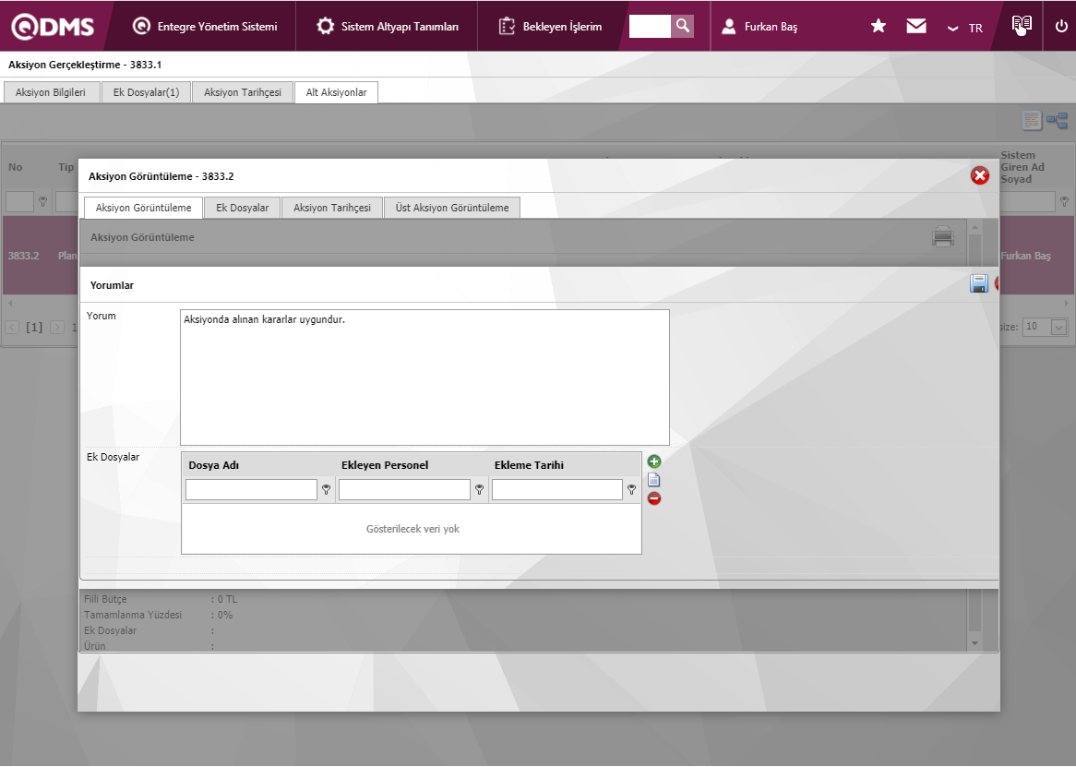Viewport: 1076px width, 767px height.
Task: Click the power logout icon
Action: tap(1061, 26)
